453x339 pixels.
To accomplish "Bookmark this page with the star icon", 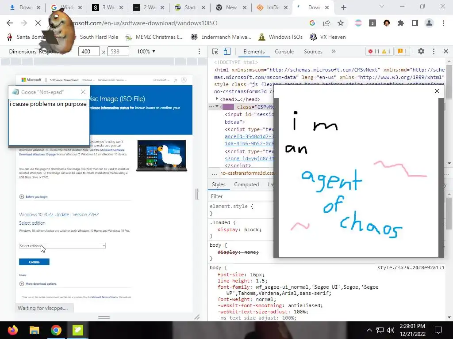I will 341,23.
